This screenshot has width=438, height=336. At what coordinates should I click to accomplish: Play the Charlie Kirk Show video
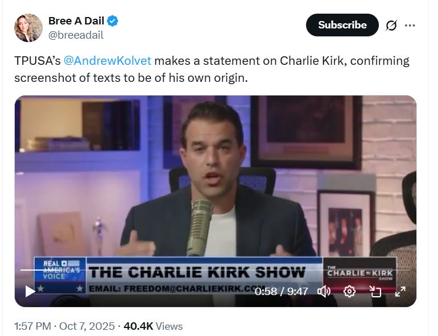point(30,291)
